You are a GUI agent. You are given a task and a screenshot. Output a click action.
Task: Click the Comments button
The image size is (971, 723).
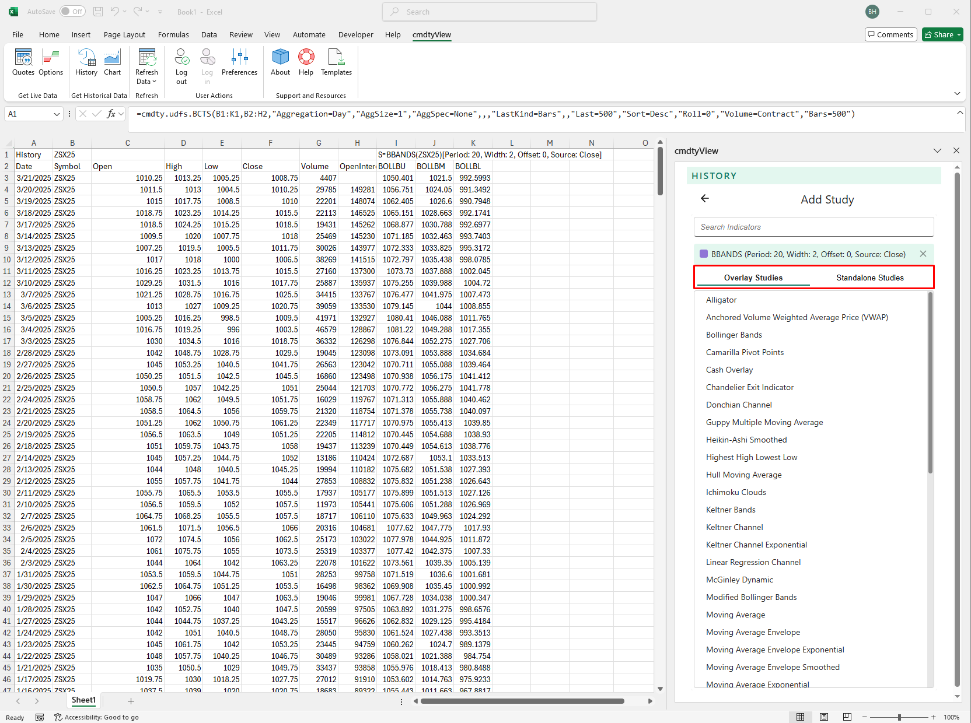(890, 34)
